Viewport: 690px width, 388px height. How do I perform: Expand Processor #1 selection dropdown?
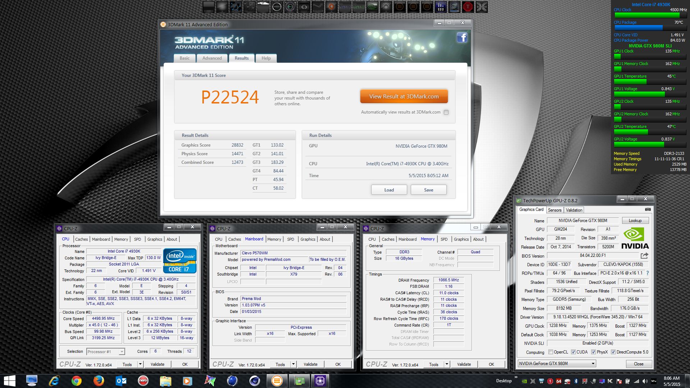[x=121, y=352]
